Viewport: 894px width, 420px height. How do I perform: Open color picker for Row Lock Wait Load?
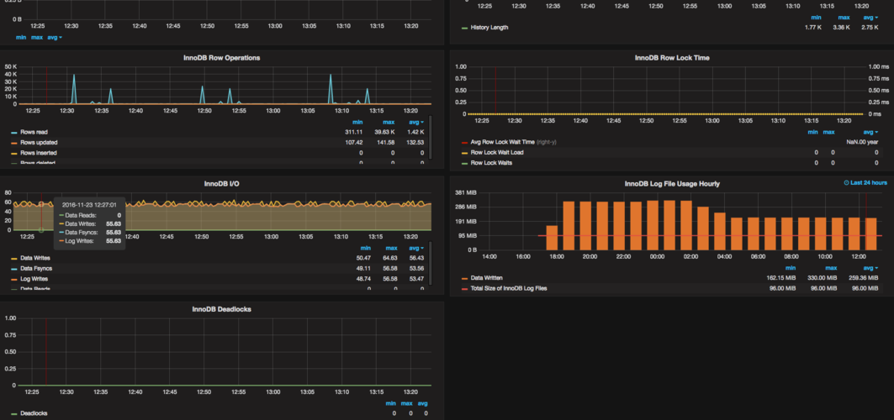[x=465, y=153]
